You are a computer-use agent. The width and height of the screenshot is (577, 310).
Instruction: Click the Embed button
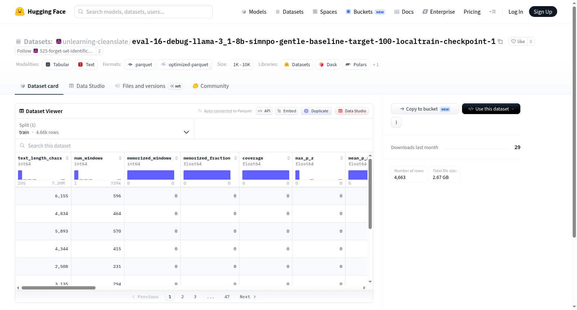[287, 111]
